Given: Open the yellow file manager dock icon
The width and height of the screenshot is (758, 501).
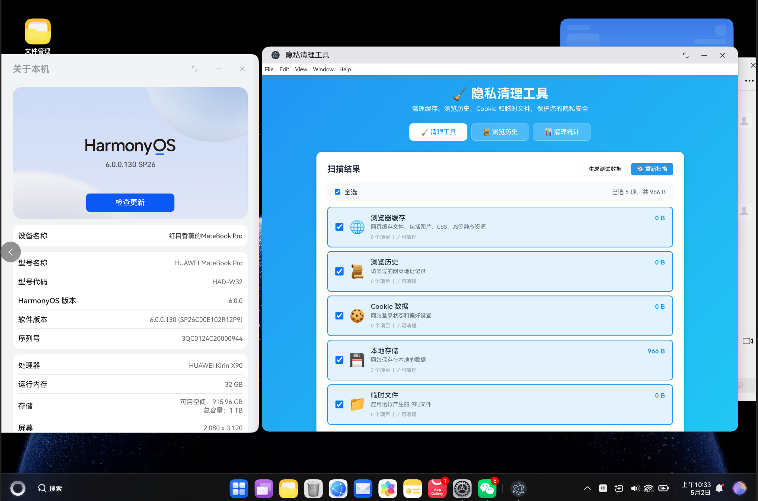Looking at the screenshot, I should 289,489.
